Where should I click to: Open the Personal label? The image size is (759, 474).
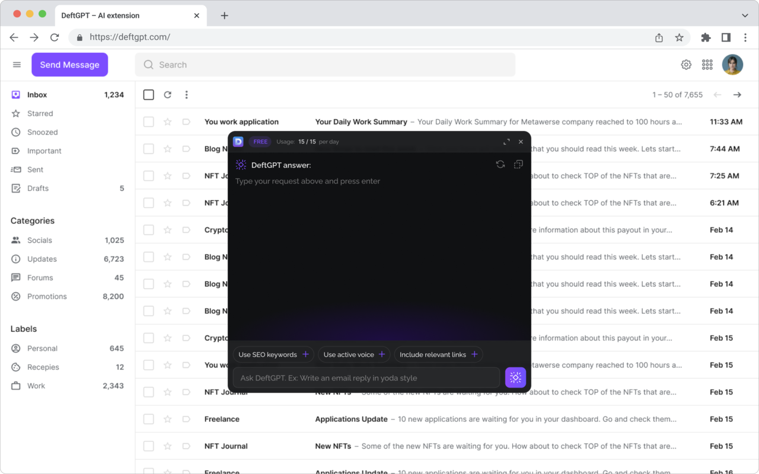[x=68, y=348]
